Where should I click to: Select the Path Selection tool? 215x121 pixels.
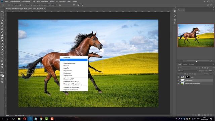2,58
